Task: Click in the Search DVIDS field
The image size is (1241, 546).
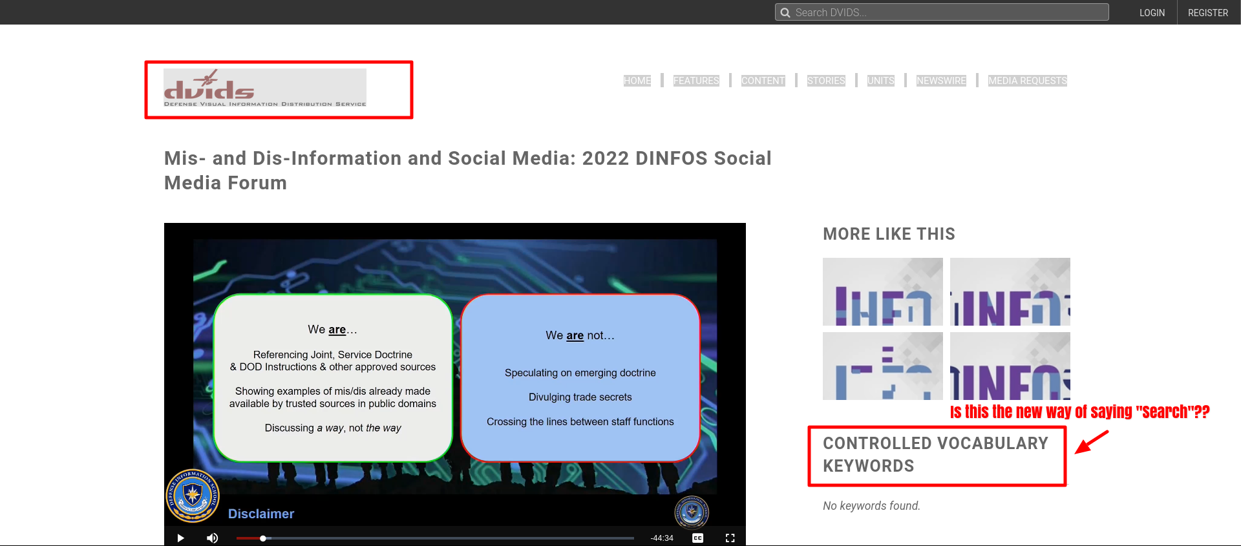Action: click(942, 12)
